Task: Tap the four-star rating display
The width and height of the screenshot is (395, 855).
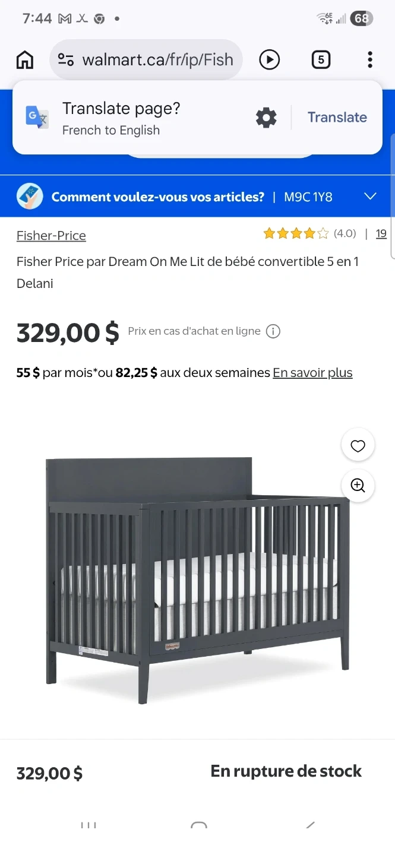Action: point(296,234)
